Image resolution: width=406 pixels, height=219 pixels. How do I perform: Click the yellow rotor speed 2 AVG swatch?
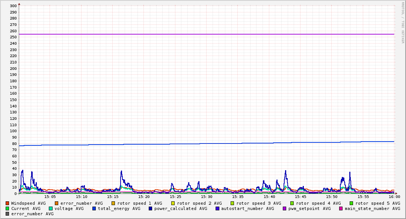(x=173, y=203)
